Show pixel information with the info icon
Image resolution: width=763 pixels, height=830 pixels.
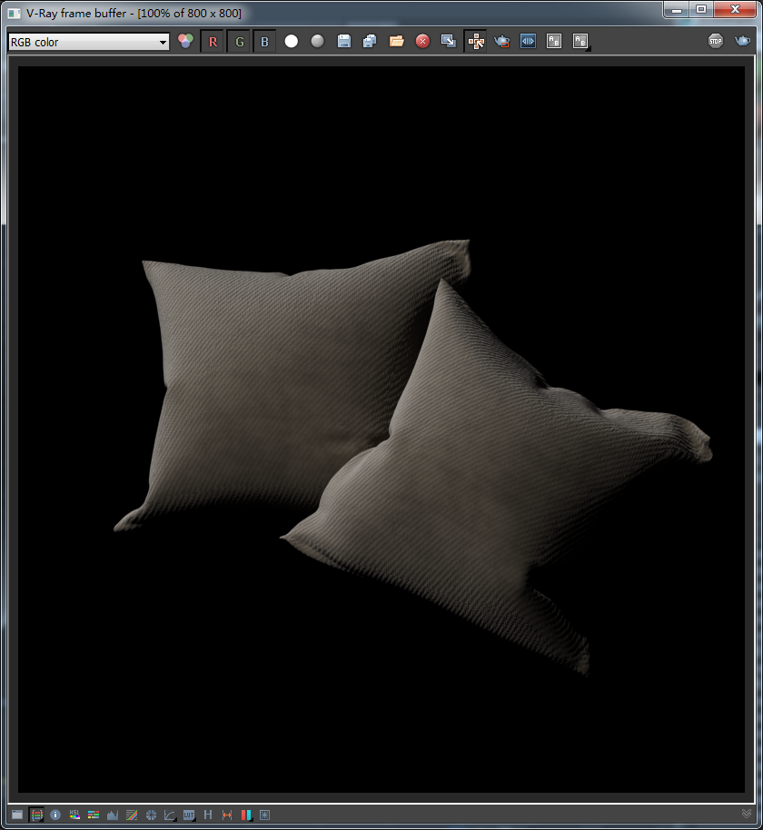[x=55, y=815]
